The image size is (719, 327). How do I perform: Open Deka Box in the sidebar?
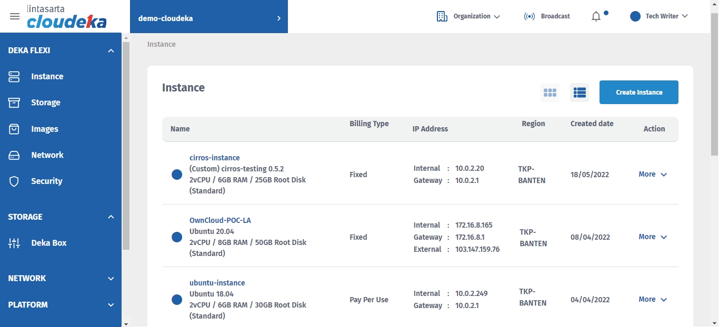[48, 243]
